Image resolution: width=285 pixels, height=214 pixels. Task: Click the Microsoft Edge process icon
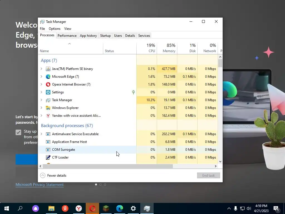pyautogui.click(x=48, y=77)
